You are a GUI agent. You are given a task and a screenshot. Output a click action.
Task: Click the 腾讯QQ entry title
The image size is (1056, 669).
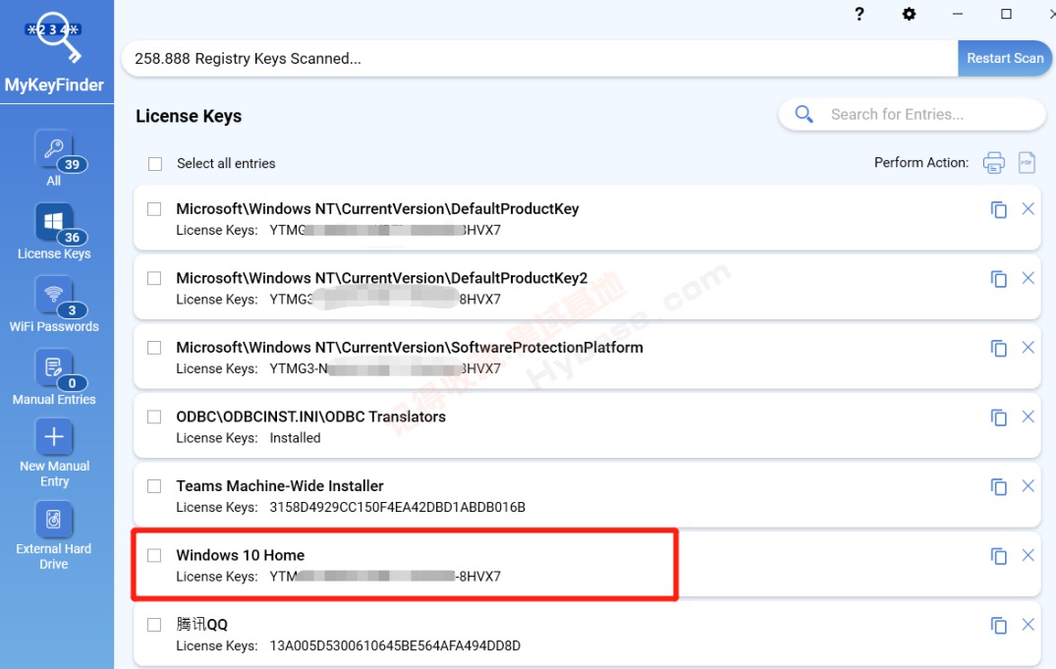click(202, 625)
